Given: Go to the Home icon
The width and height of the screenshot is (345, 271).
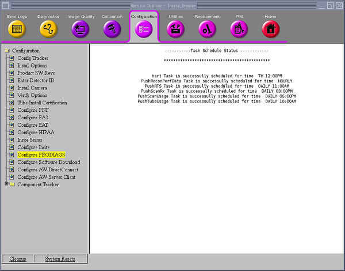Looking at the screenshot, I should pos(270,28).
